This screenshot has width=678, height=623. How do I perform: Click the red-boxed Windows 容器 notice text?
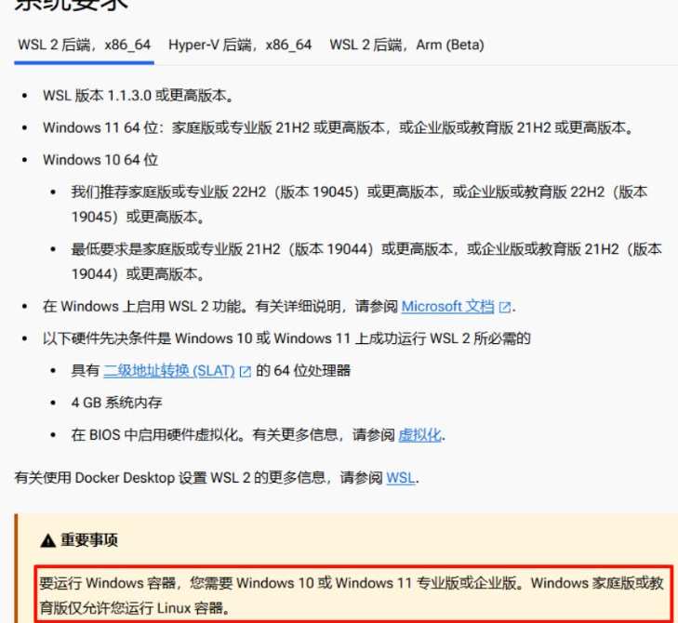pyautogui.click(x=352, y=595)
